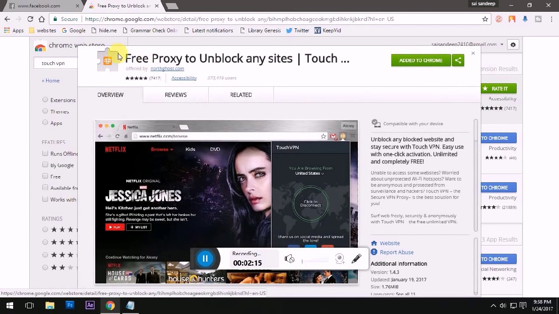Focus the touch vpn search field

point(57,63)
